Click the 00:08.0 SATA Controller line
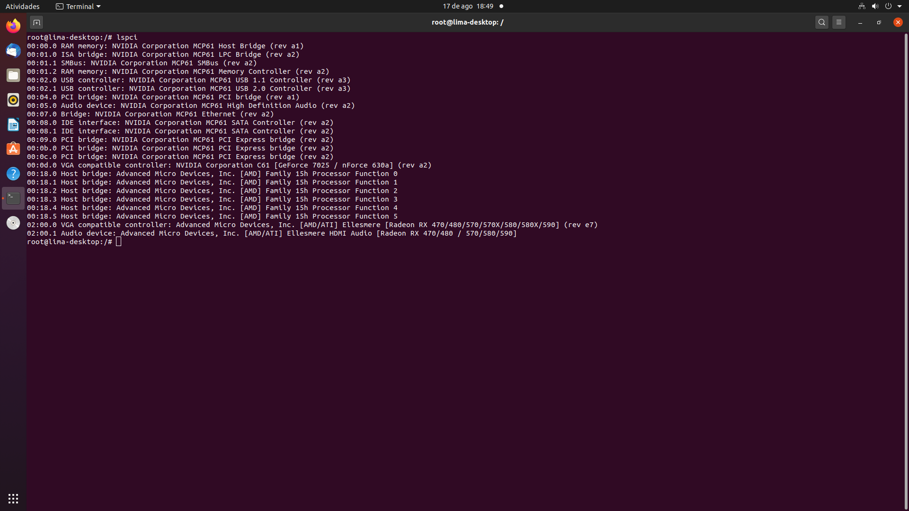Image resolution: width=909 pixels, height=511 pixels. (180, 123)
